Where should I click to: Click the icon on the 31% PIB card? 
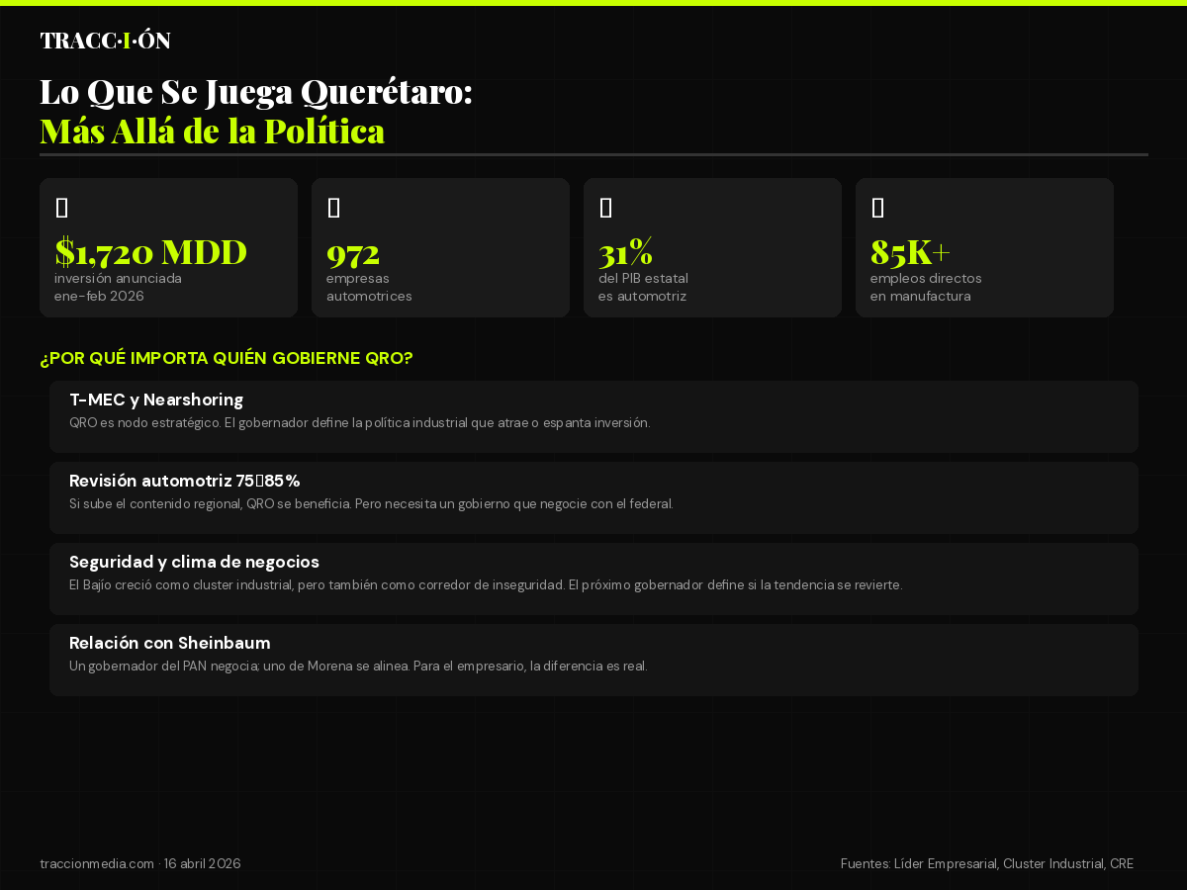click(604, 207)
